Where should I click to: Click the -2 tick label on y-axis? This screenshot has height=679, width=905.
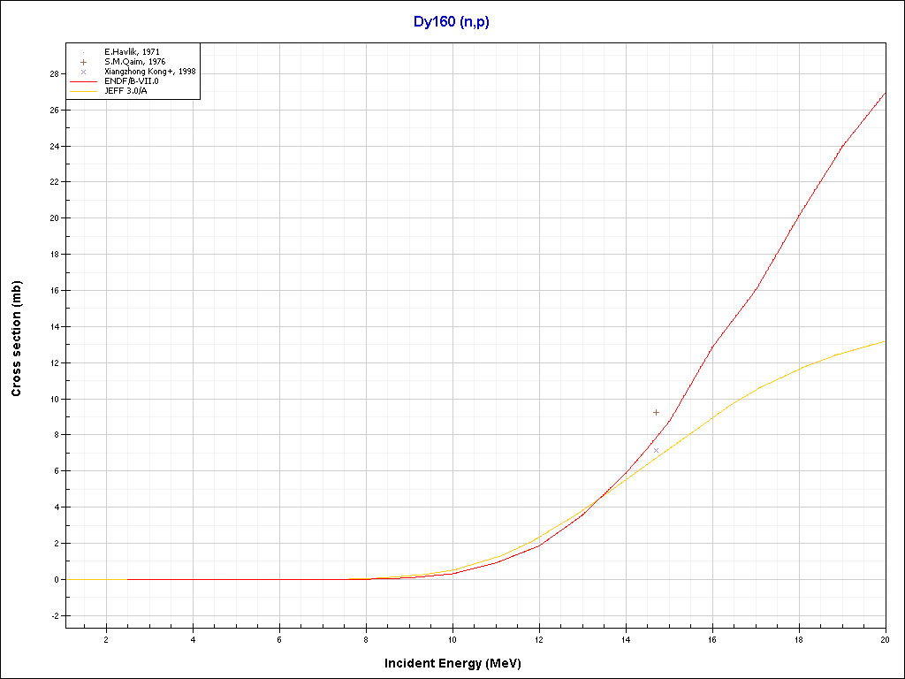click(x=53, y=616)
